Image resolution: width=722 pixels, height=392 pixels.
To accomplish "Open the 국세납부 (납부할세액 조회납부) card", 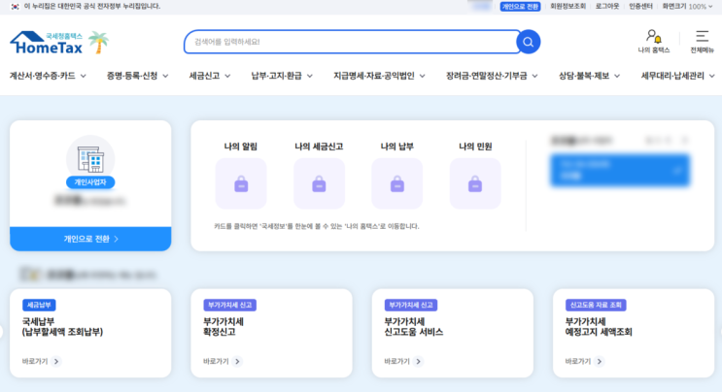I will click(x=90, y=333).
